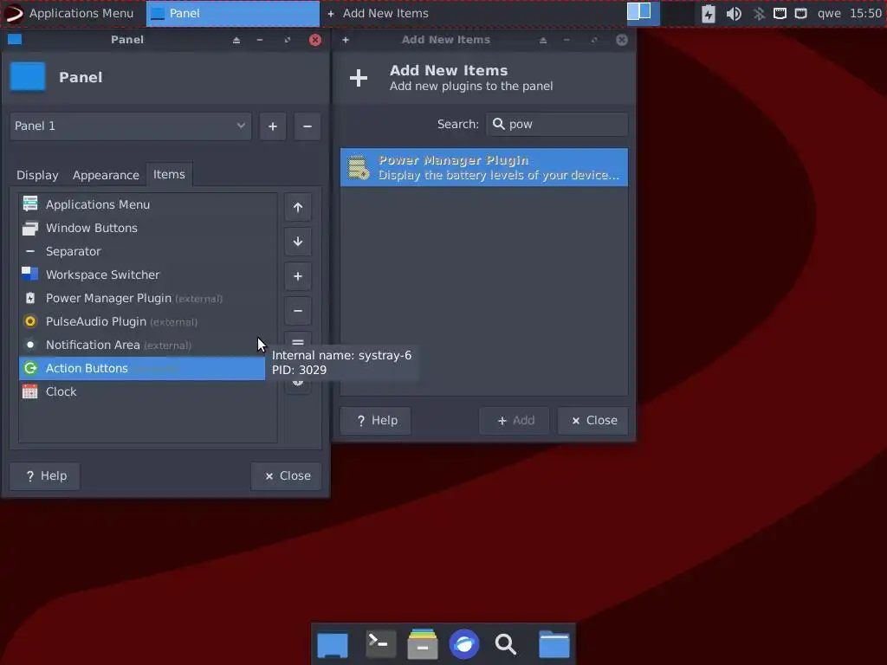Switch to the Display tab
Viewport: 887px width, 665px height.
pos(37,175)
